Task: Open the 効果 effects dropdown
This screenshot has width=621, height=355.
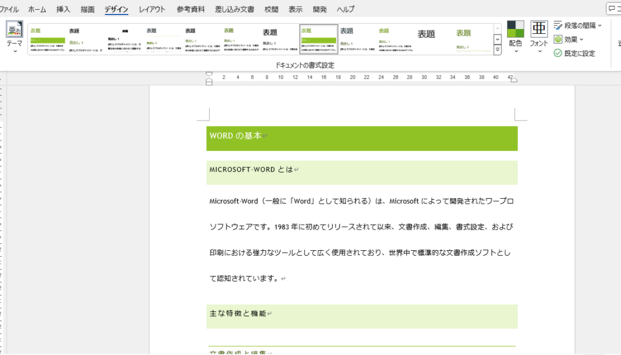Action: point(569,39)
